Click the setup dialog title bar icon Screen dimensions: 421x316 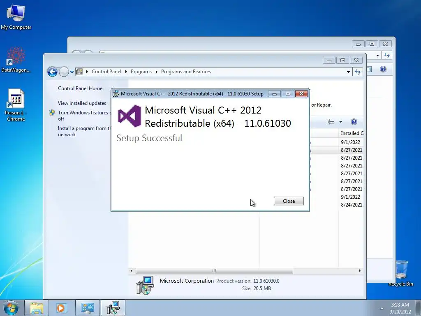point(116,93)
